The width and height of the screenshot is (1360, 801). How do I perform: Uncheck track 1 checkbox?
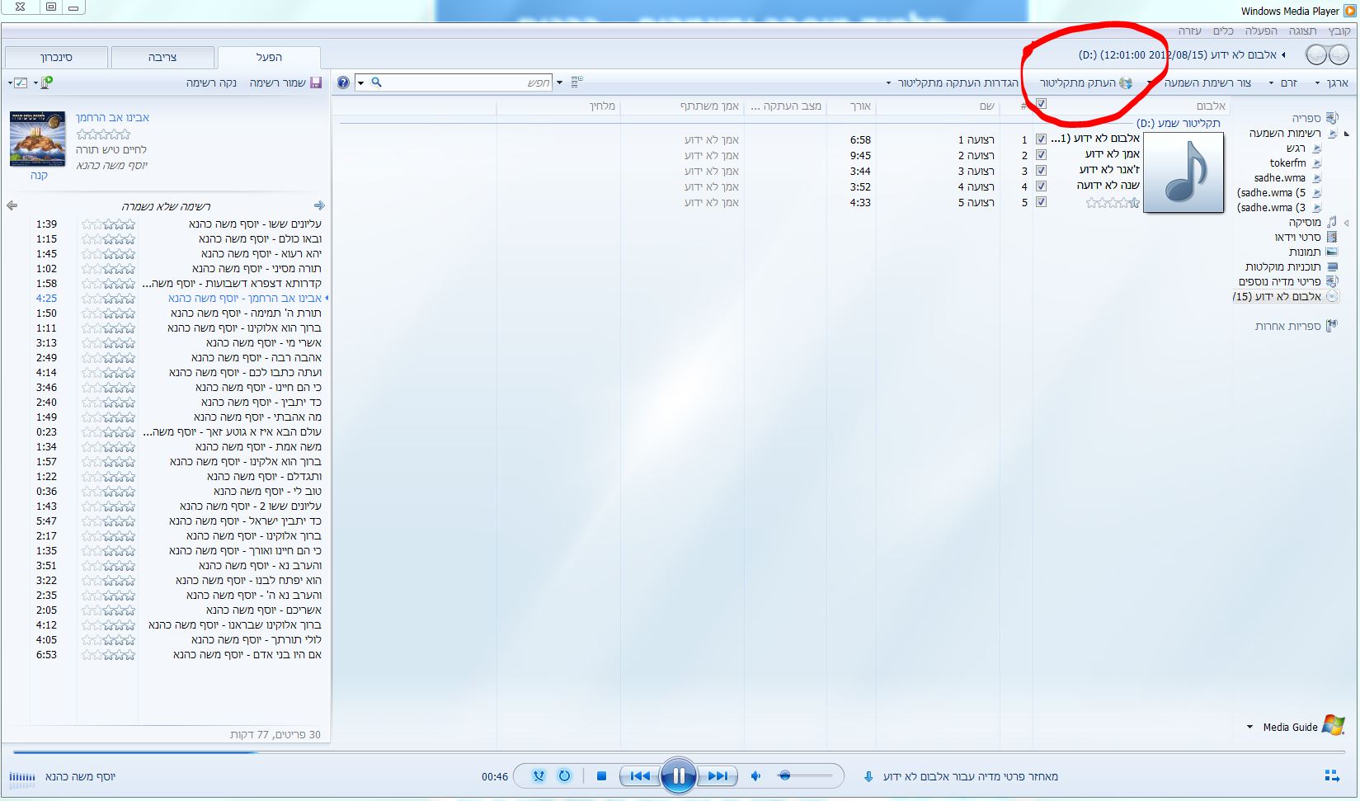(1041, 139)
